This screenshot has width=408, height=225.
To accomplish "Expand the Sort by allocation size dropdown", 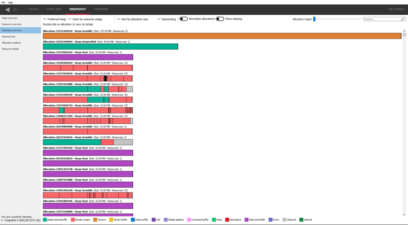I will coord(132,19).
